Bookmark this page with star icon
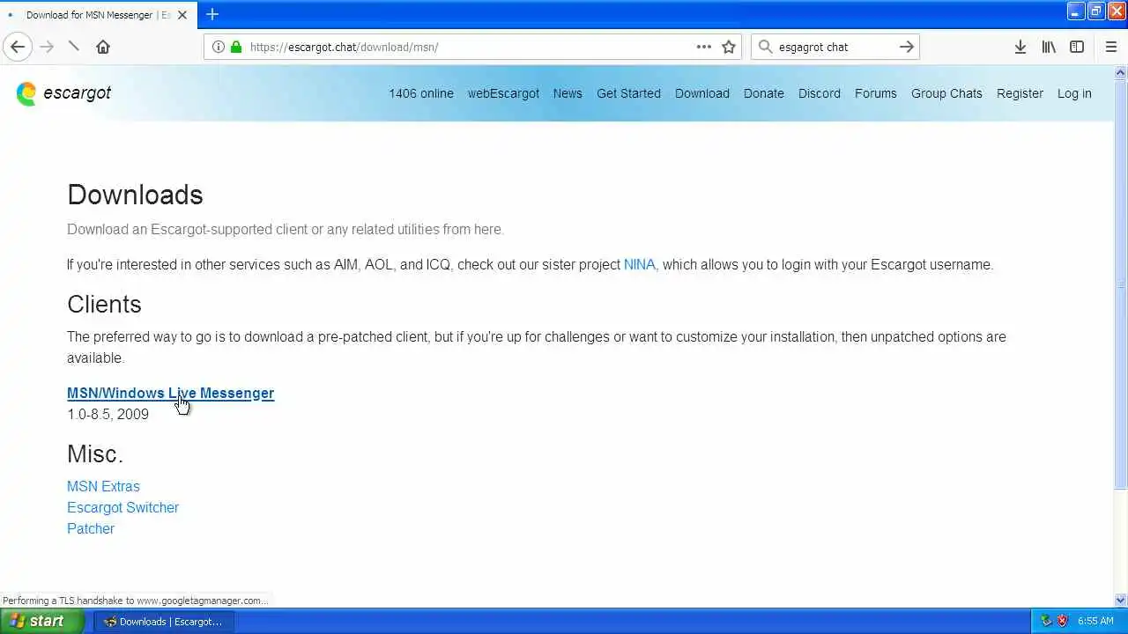Viewport: 1128px width, 634px height. 729,47
